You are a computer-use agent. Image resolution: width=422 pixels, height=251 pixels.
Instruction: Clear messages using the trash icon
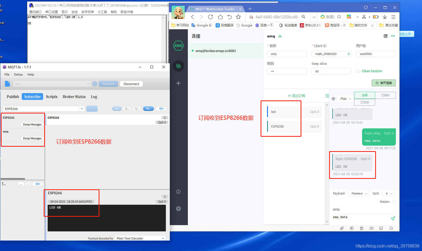[x=362, y=228]
